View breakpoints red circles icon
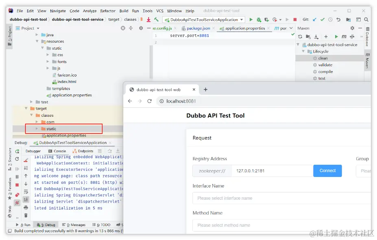377x240 pixels. point(17,195)
